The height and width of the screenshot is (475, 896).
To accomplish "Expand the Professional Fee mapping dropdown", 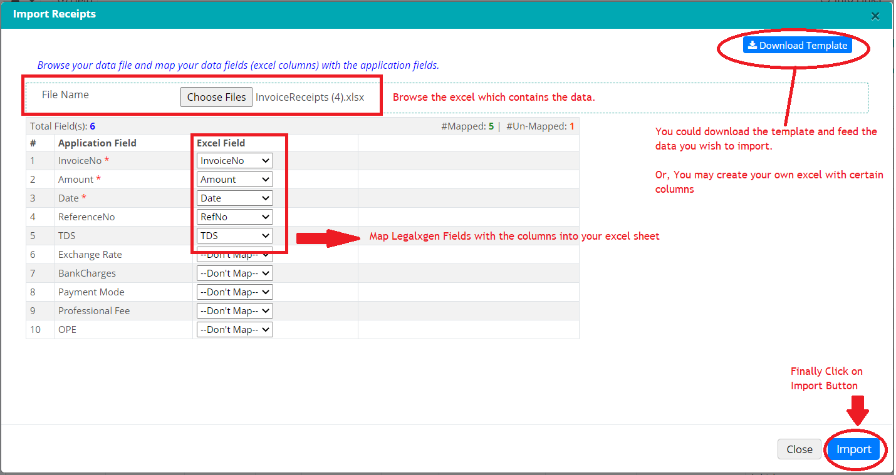I will click(x=235, y=311).
